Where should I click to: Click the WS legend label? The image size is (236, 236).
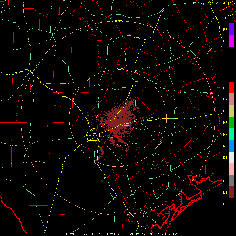click(x=225, y=146)
